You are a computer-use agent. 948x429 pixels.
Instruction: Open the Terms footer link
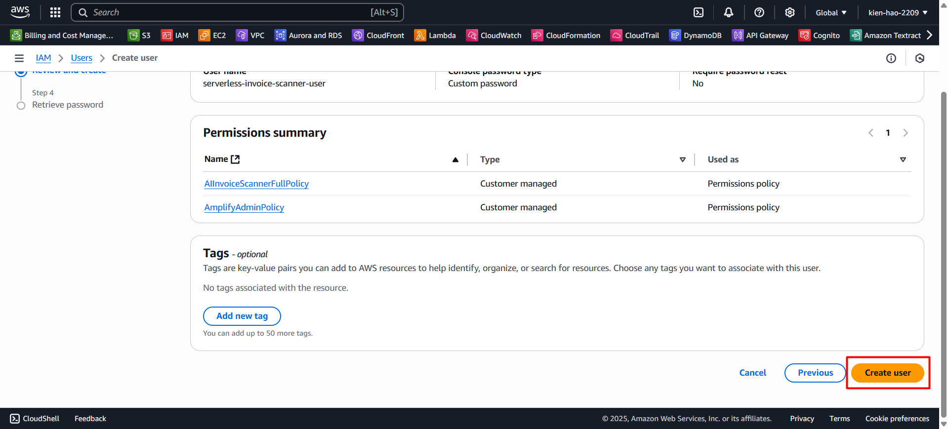tap(839, 419)
